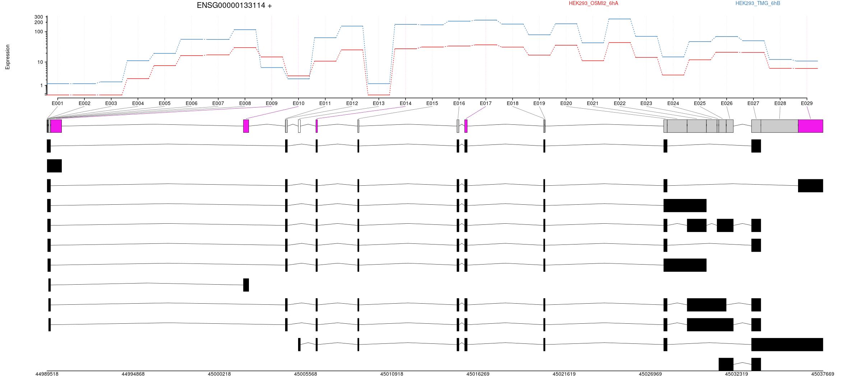This screenshot has height=380, width=862.
Task: Click genomic coordinate 44989518
Action: (x=47, y=374)
